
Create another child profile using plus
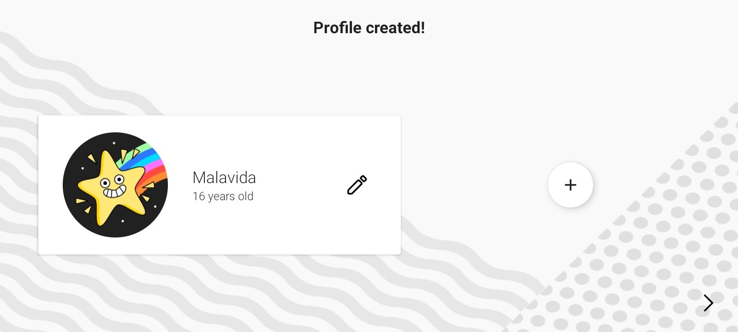pyautogui.click(x=571, y=185)
